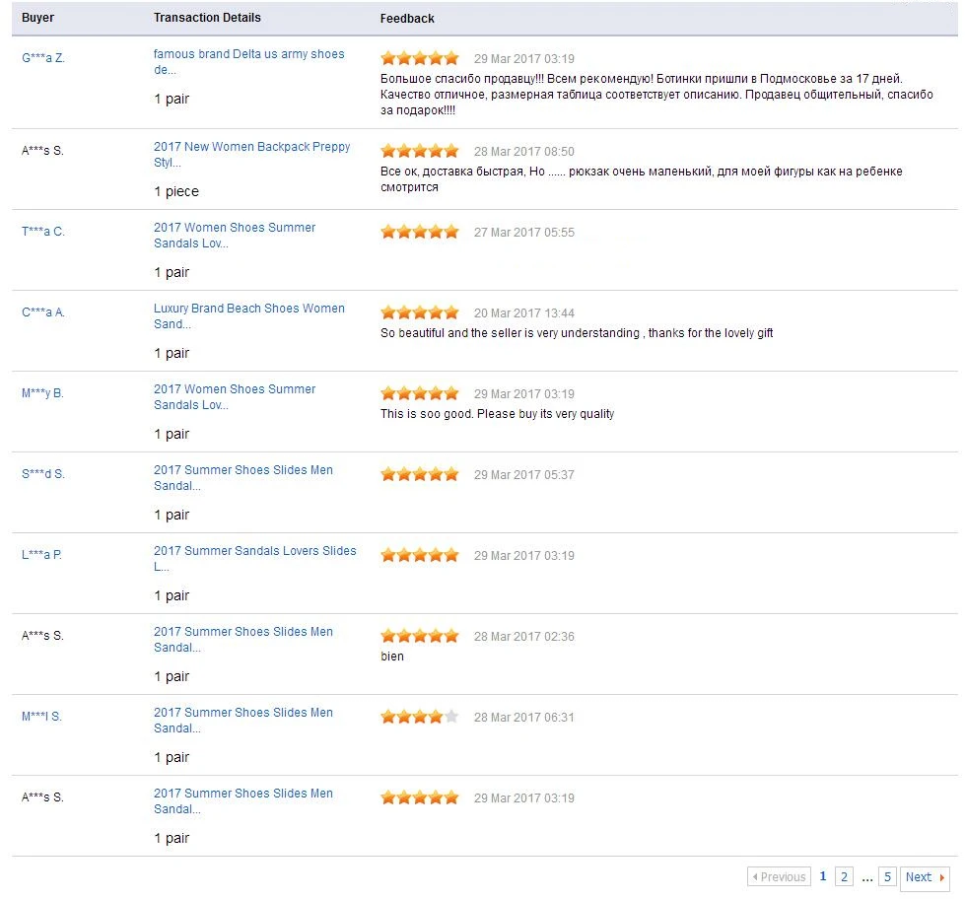This screenshot has height=900, width=965.
Task: Click the Buyer column header
Action: point(37,17)
